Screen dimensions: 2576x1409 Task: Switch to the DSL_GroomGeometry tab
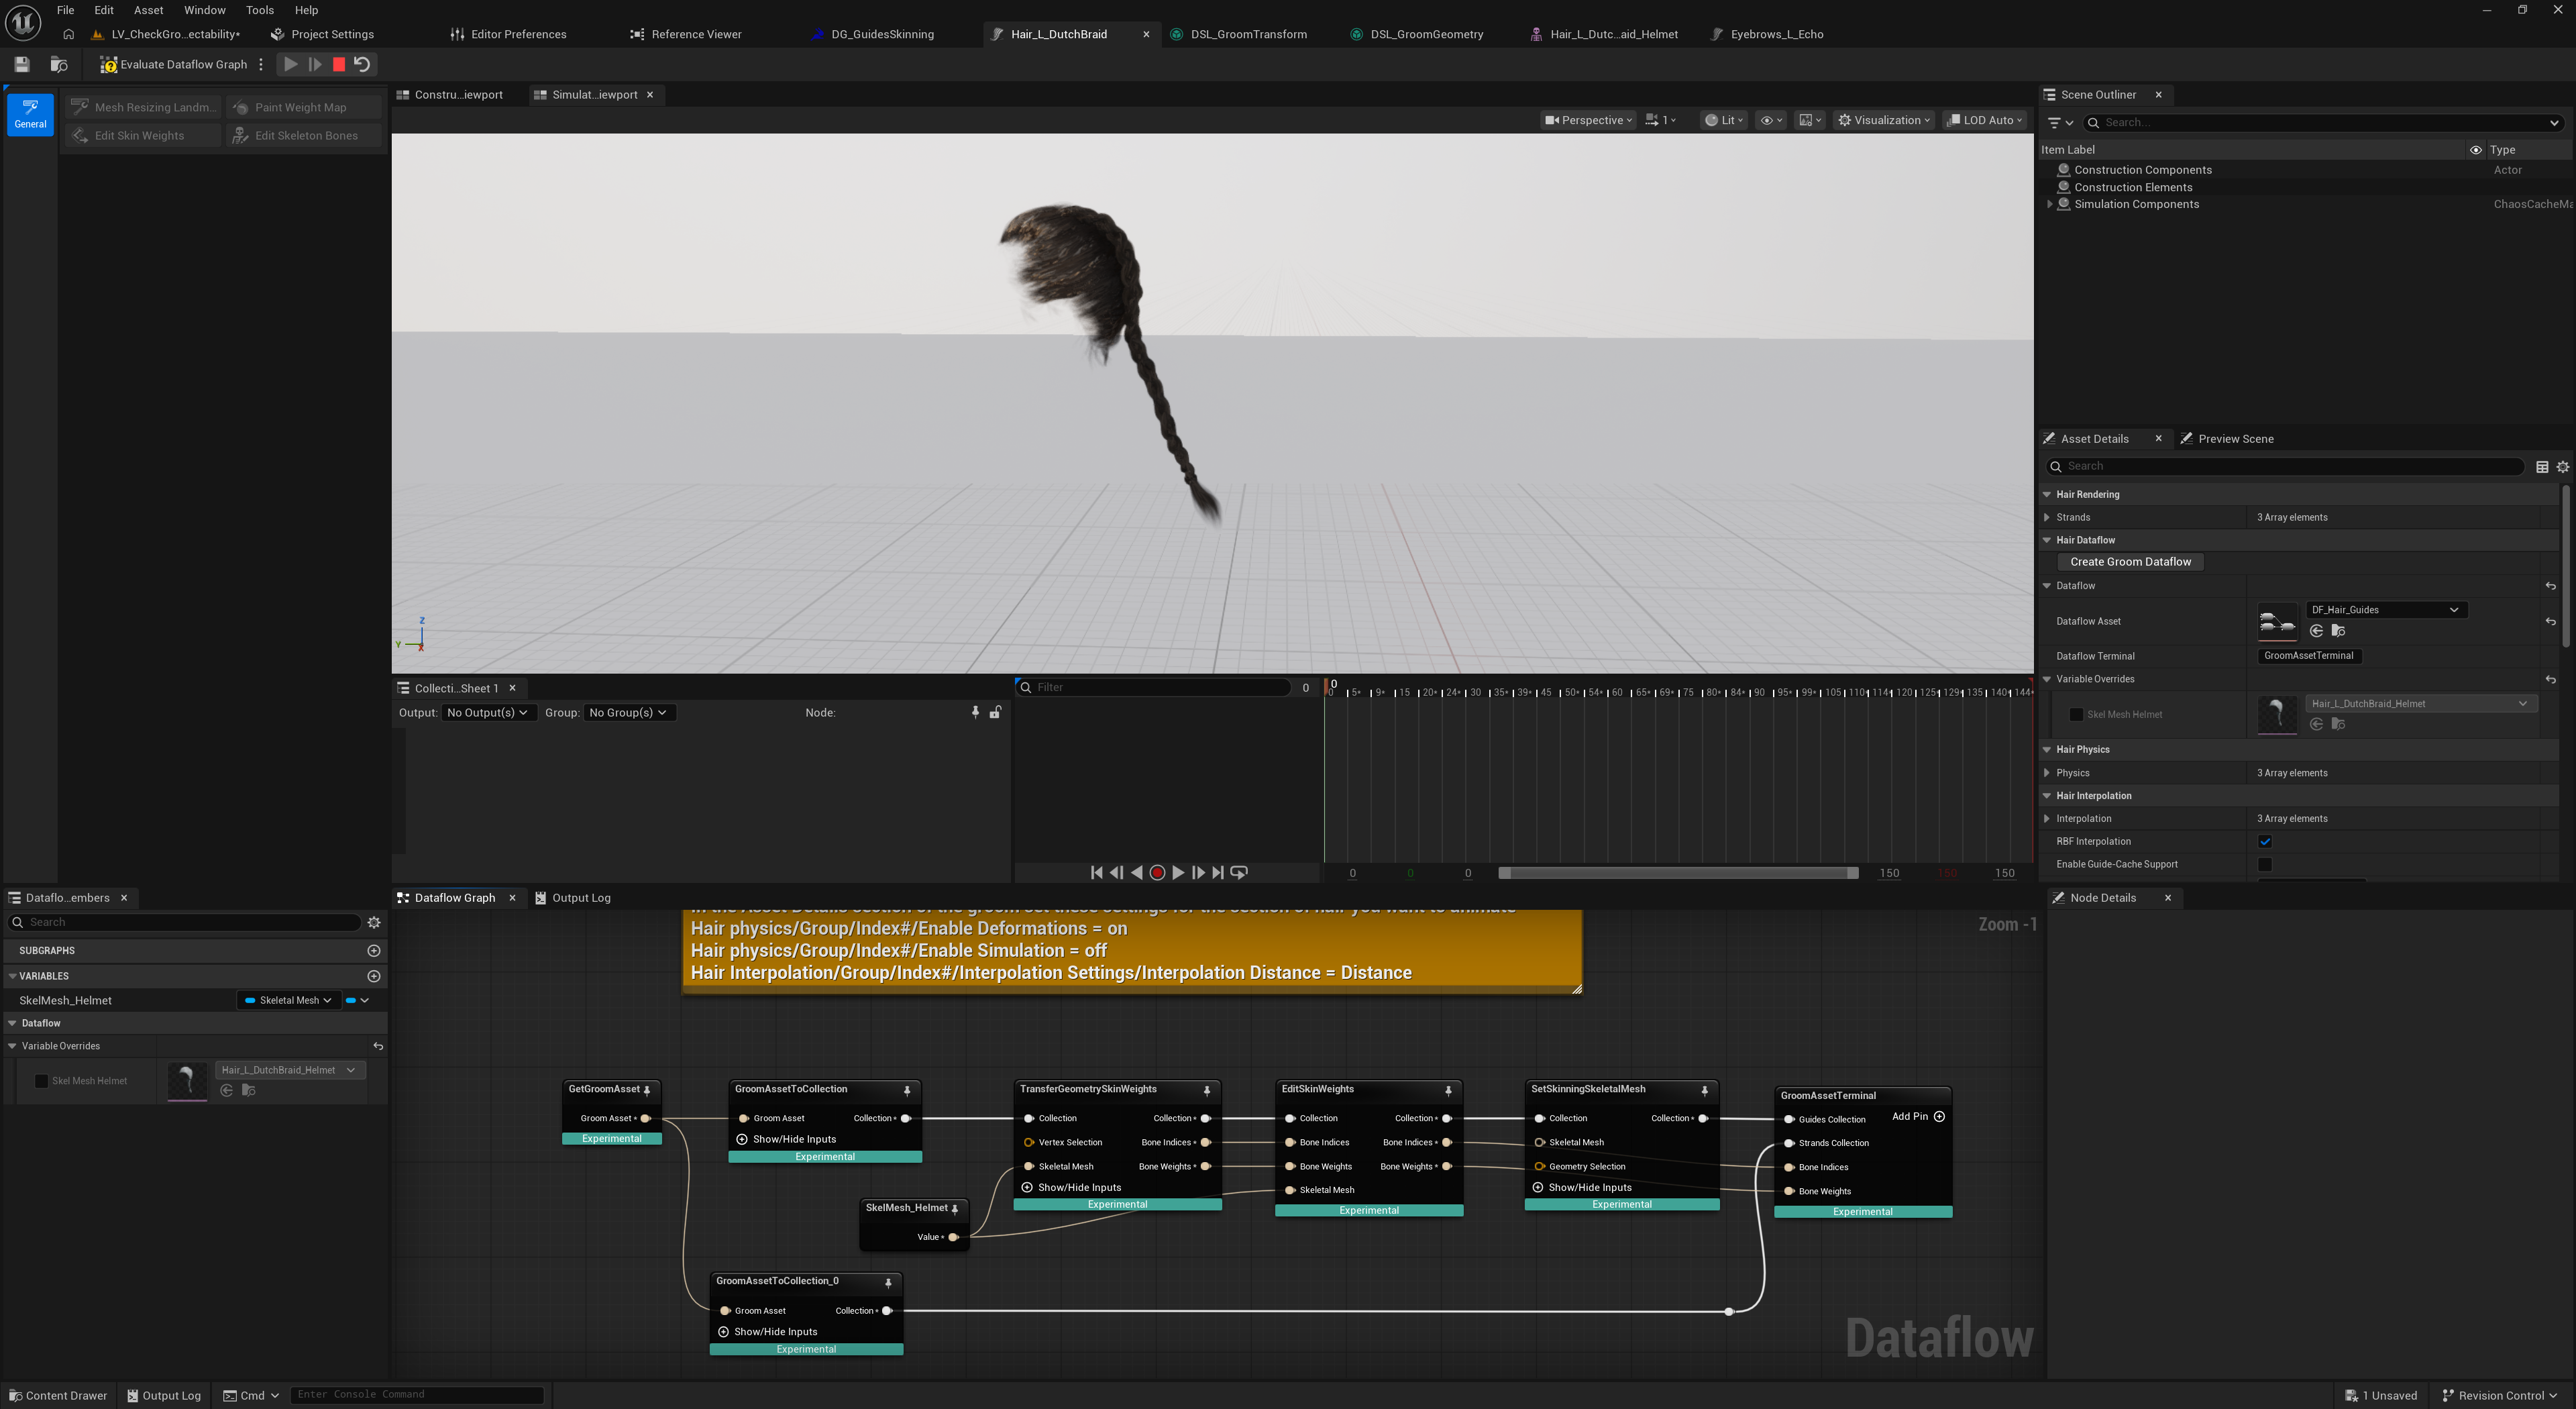(x=1426, y=34)
